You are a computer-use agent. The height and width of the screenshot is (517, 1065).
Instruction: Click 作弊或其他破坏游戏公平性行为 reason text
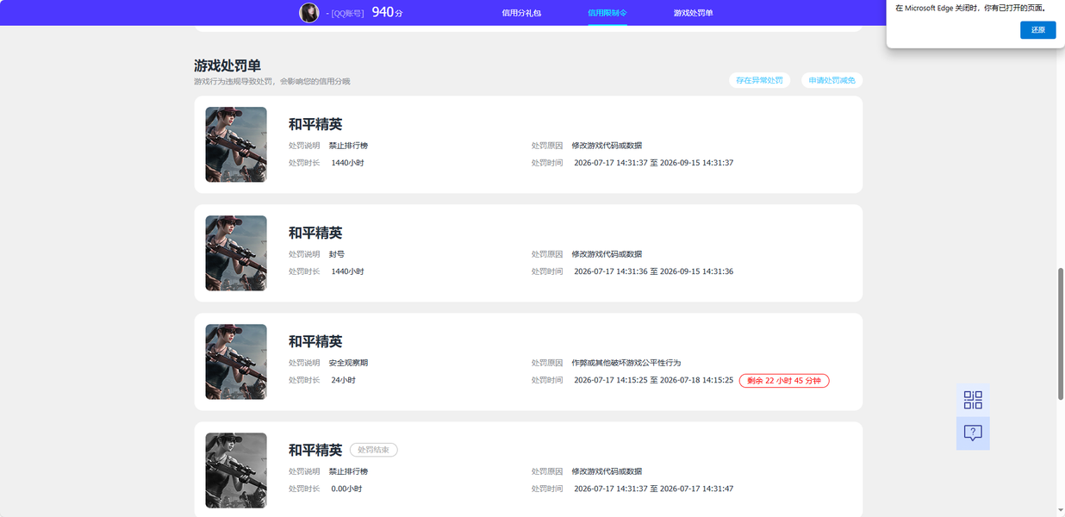click(626, 363)
